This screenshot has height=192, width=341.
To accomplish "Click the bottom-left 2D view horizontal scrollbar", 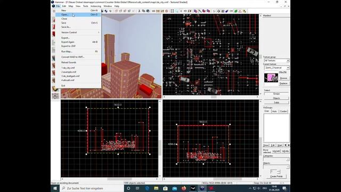I will pos(110,179).
